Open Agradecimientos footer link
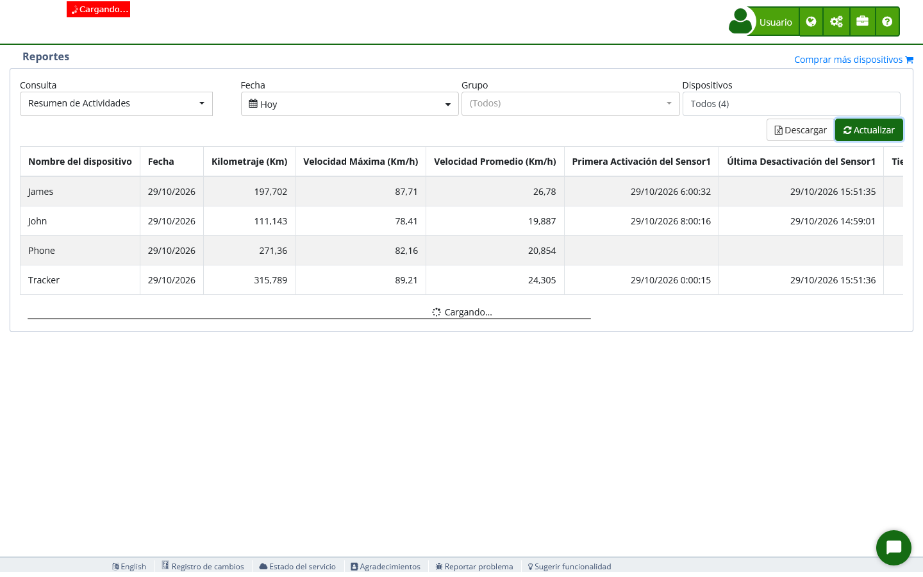 (385, 567)
